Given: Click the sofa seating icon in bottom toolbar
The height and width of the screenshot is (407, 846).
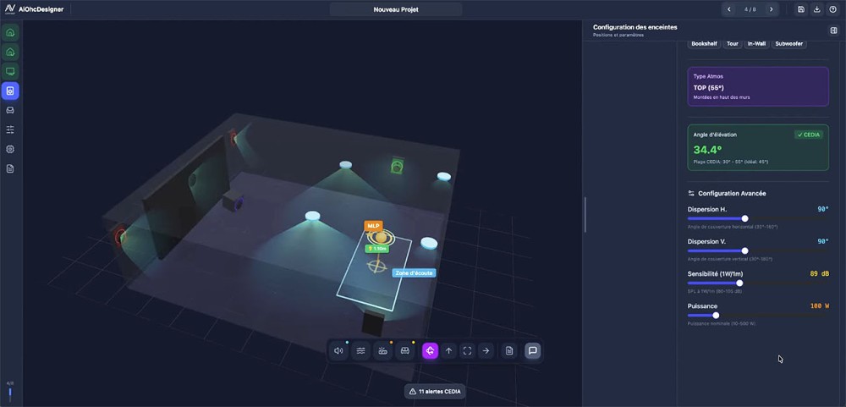Looking at the screenshot, I should click(405, 350).
